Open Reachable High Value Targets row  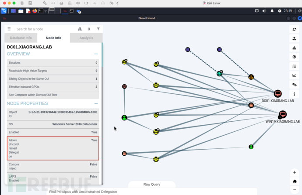53,71
